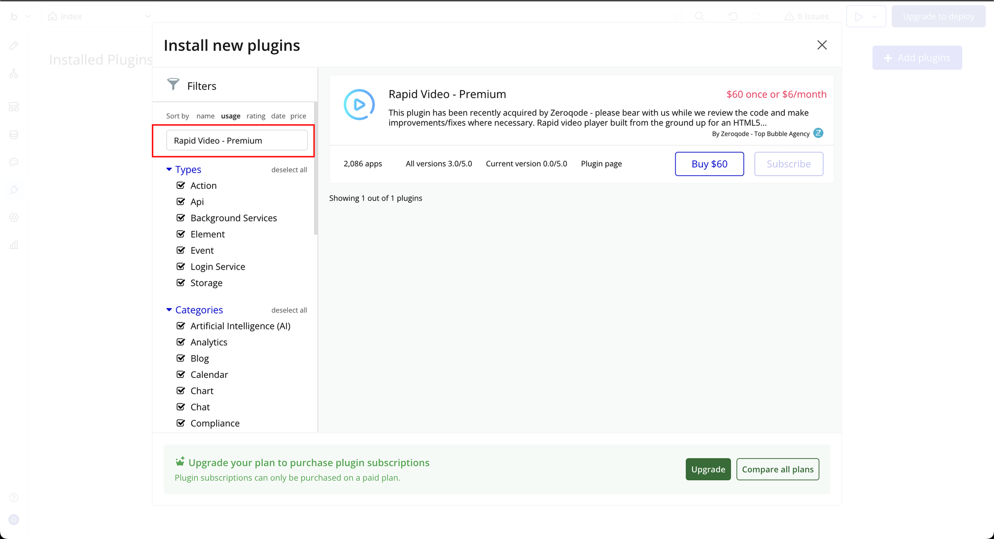Uncheck the Action type checkbox
The width and height of the screenshot is (994, 539).
click(x=181, y=185)
